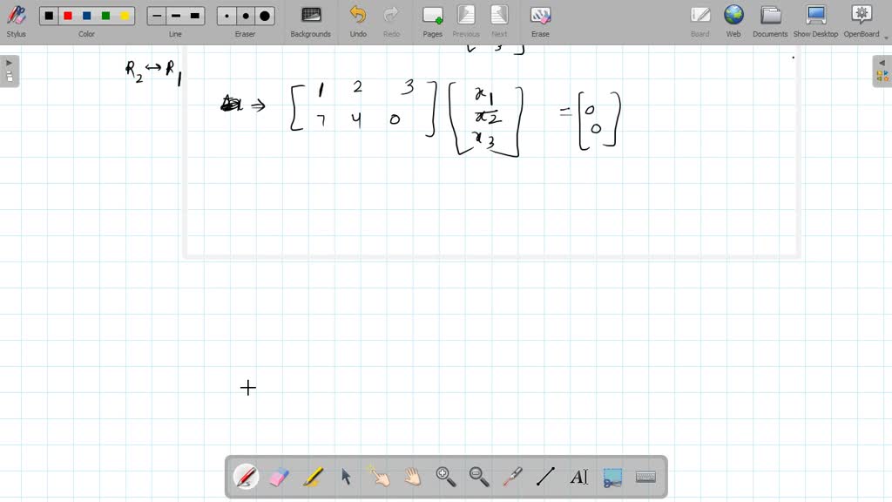Select the Hand tool to scroll the page
The image size is (892, 502).
(x=412, y=476)
